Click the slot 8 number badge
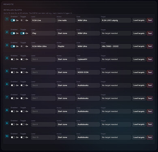The width and height of the screenshot is (158, 152). coord(7,110)
